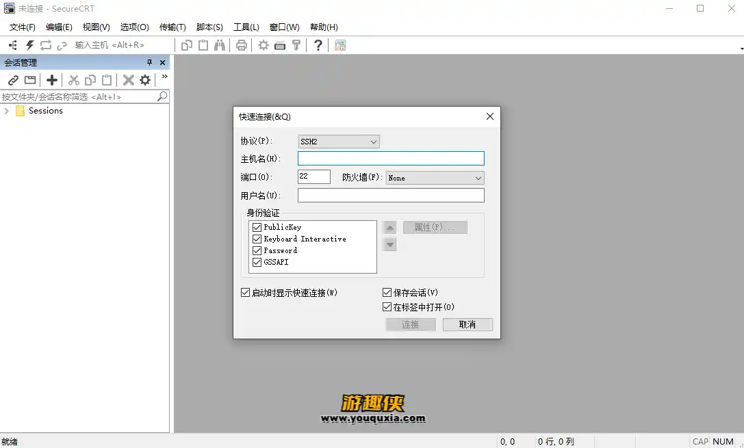The height and width of the screenshot is (448, 744).
Task: Open the 防火墙 None dropdown
Action: pos(435,178)
